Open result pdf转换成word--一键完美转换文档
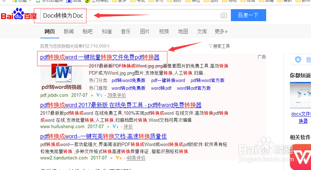The image size is (311, 170). point(103,137)
